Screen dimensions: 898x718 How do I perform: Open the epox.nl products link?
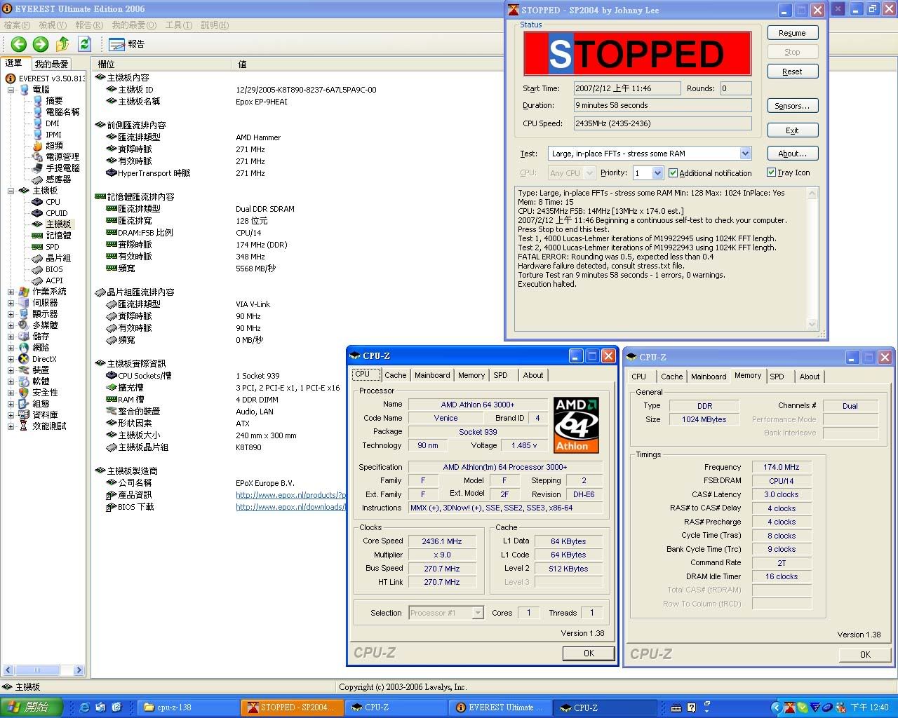[290, 495]
